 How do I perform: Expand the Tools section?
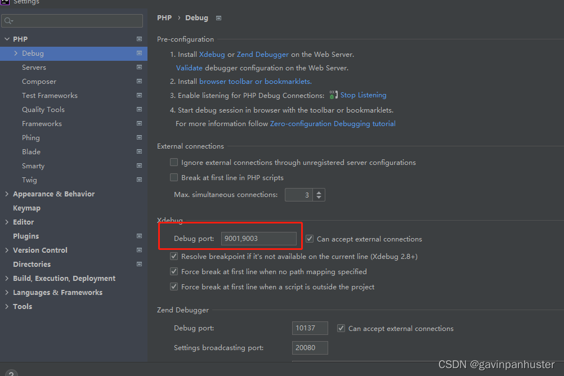(x=7, y=306)
